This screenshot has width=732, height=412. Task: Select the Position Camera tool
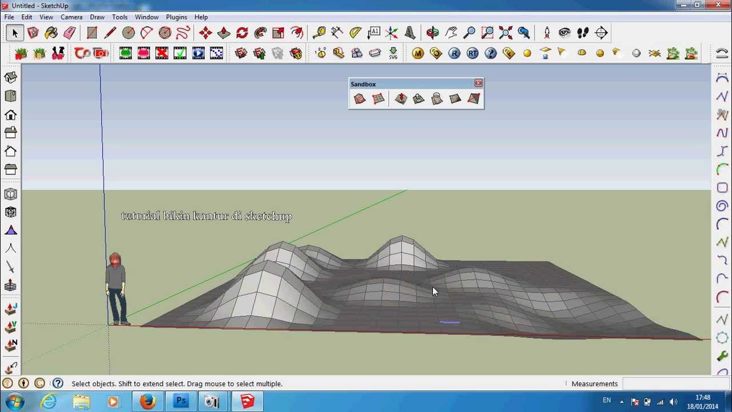pyautogui.click(x=547, y=33)
